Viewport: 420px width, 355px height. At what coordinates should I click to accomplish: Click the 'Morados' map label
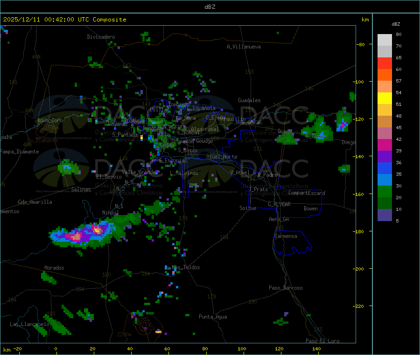pos(55,268)
